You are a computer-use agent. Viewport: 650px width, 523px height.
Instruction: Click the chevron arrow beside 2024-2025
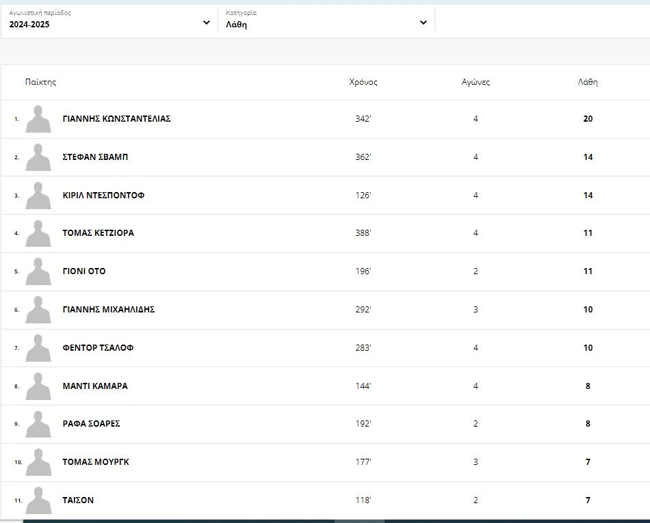(207, 23)
